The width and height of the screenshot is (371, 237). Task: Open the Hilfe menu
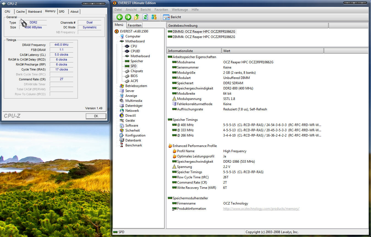195,10
